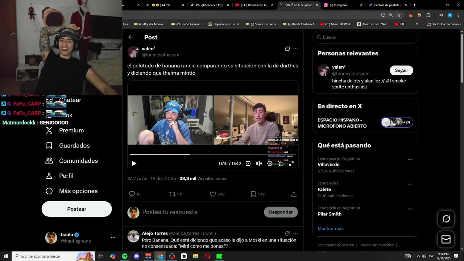
Task: Join ESPACIO HISPANO live space
Action: tap(365, 123)
